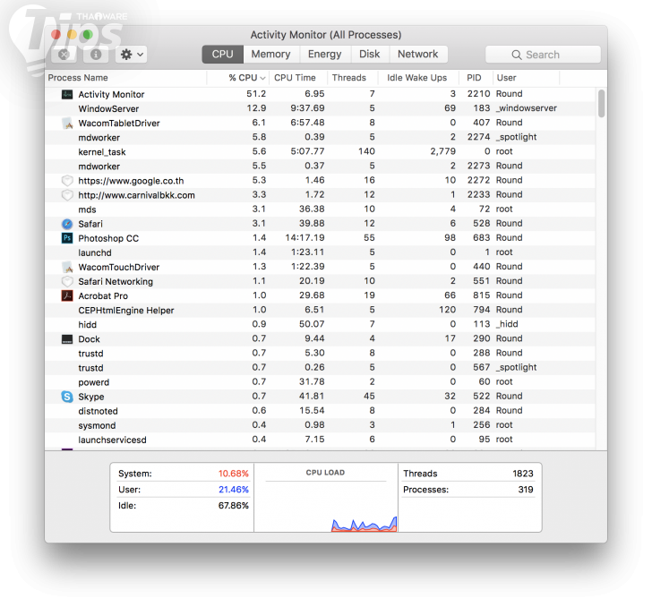This screenshot has width=652, height=607.
Task: Select the powerd process row
Action: click(321, 382)
